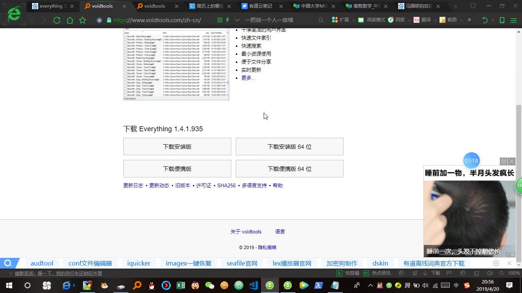Open the 更新动态 link

click(159, 185)
